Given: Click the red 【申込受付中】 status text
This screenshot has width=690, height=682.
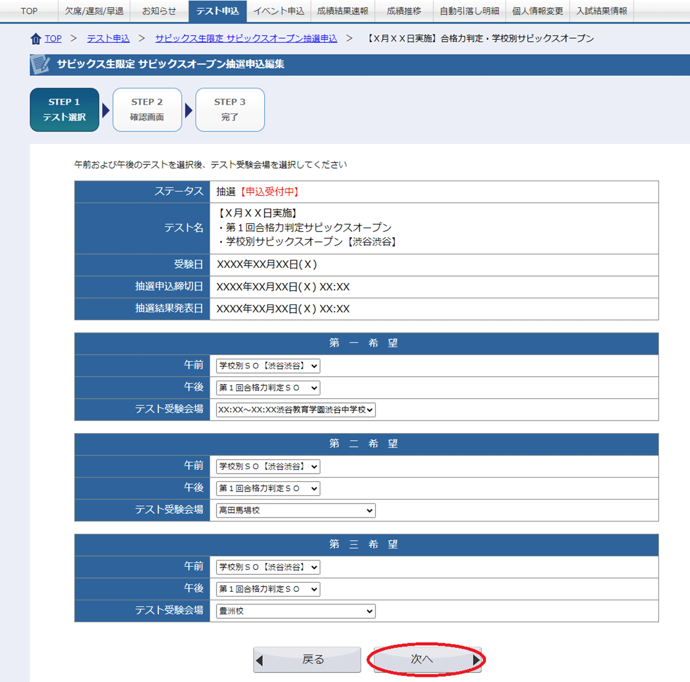Looking at the screenshot, I should (x=270, y=192).
